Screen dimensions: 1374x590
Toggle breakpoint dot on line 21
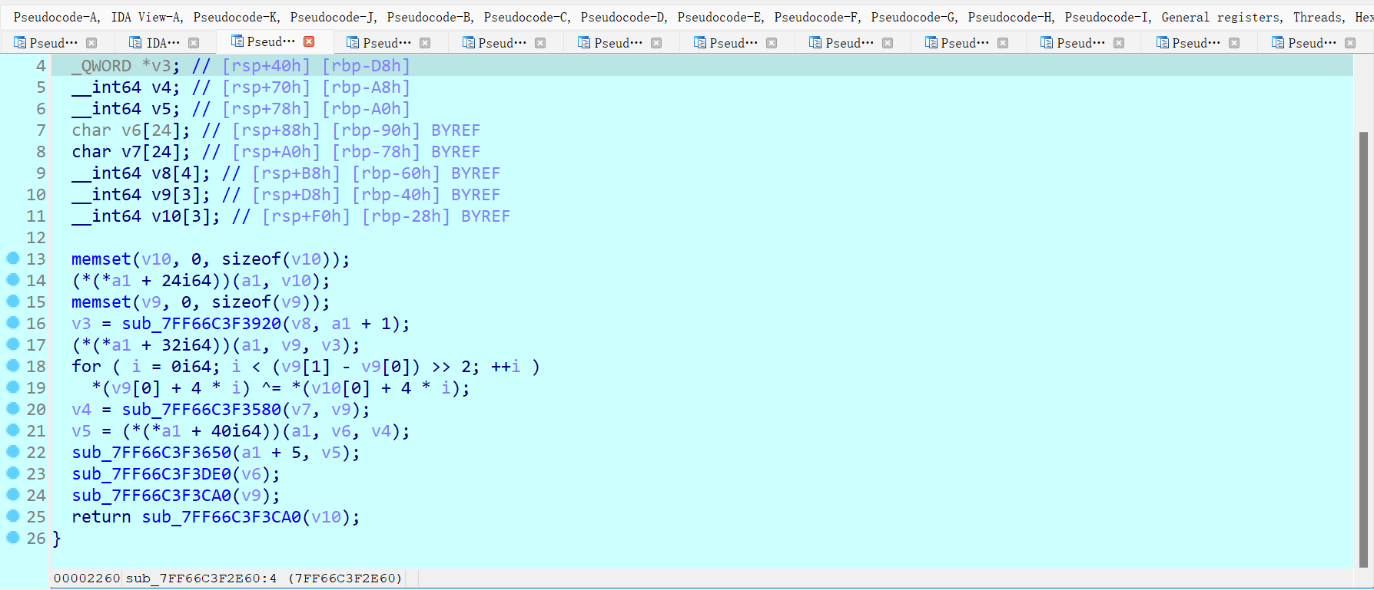[13, 430]
